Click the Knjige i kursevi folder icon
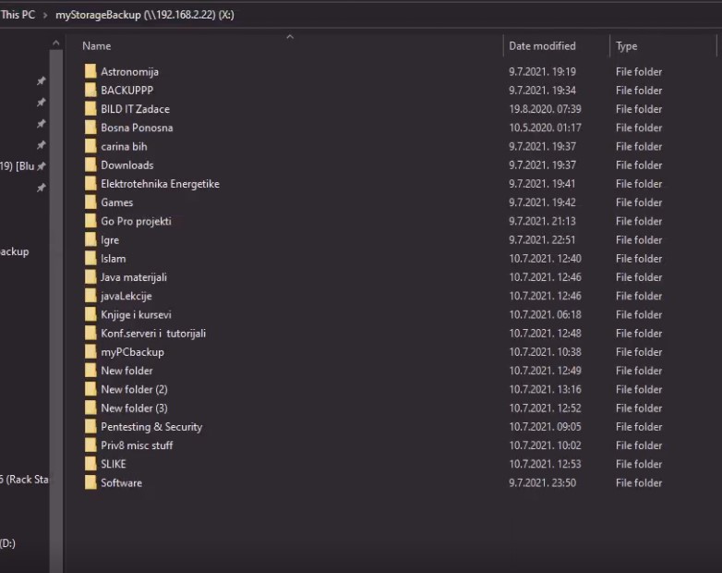The height and width of the screenshot is (573, 722). pyautogui.click(x=90, y=314)
